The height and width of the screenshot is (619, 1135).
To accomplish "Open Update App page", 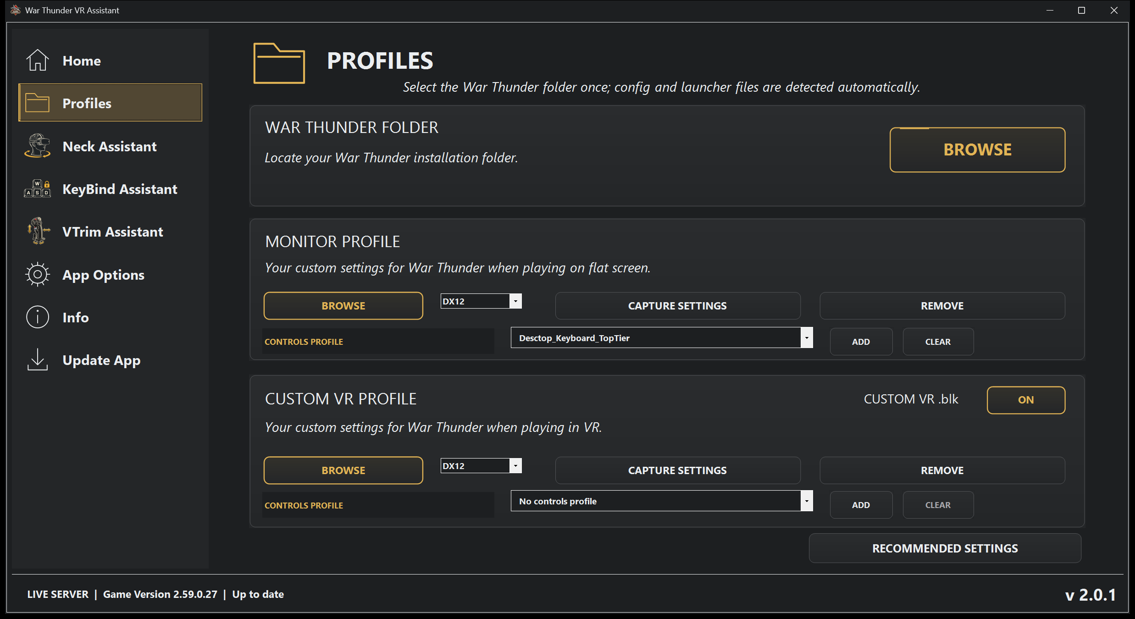I will click(110, 359).
